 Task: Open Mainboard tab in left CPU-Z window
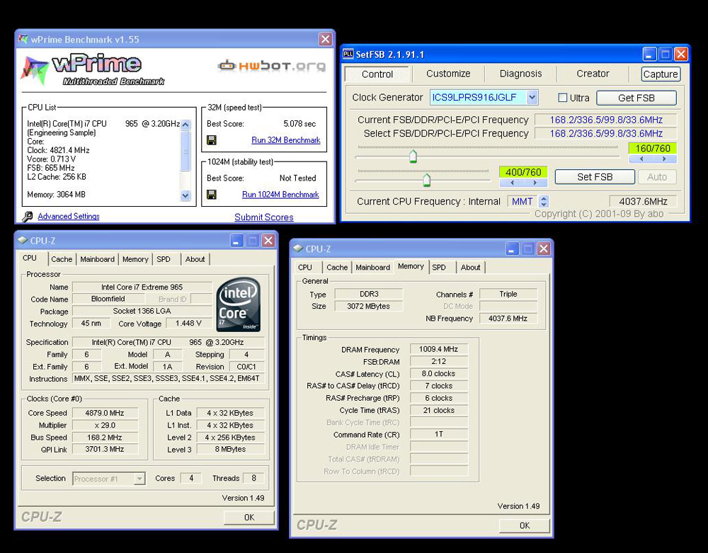(x=97, y=259)
